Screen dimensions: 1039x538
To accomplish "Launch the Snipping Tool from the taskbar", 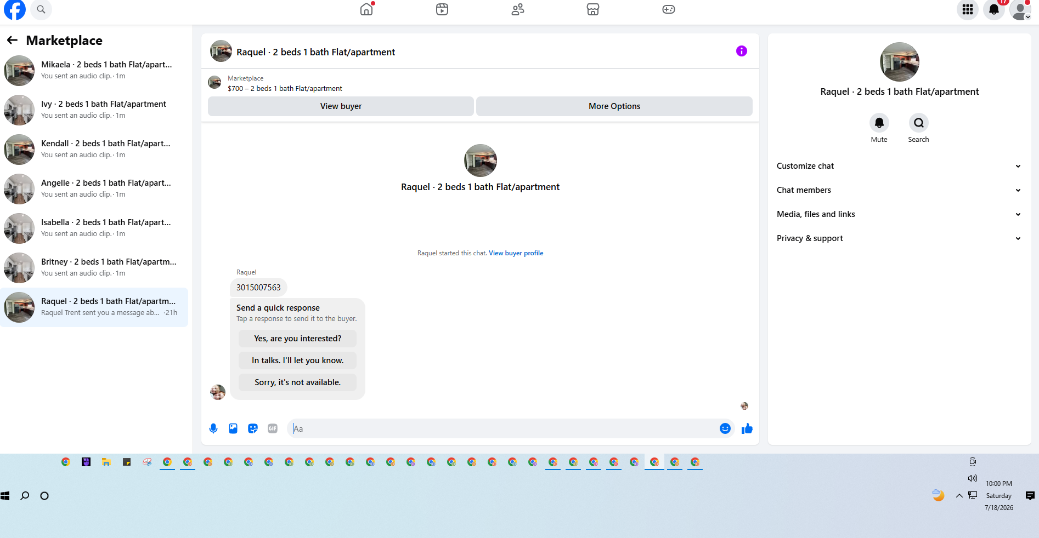I will point(147,462).
